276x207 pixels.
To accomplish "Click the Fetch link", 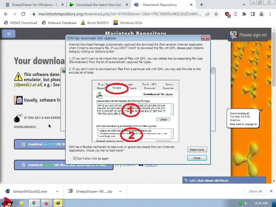I will 150,165.
